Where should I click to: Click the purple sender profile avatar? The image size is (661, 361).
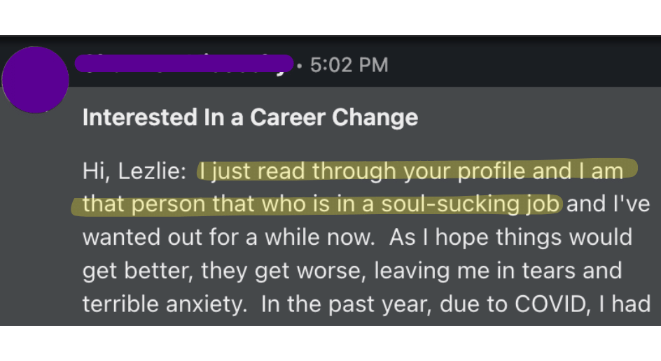35,80
